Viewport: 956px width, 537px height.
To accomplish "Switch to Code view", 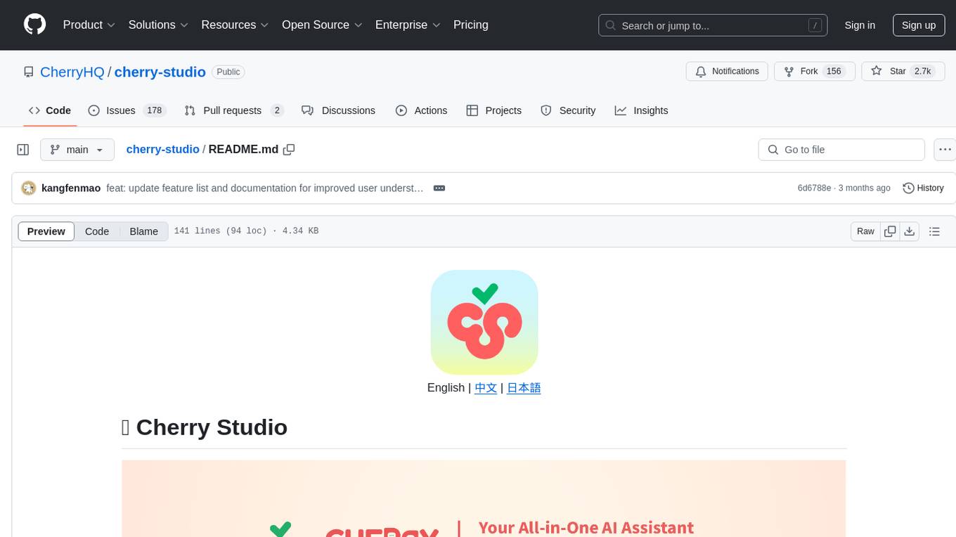I will (x=97, y=231).
